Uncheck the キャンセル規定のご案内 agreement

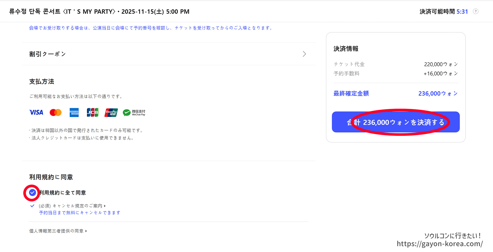click(32, 206)
